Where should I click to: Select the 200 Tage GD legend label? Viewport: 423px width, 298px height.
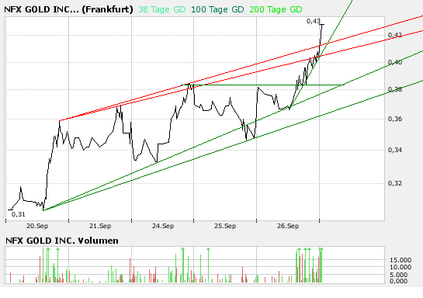point(276,9)
